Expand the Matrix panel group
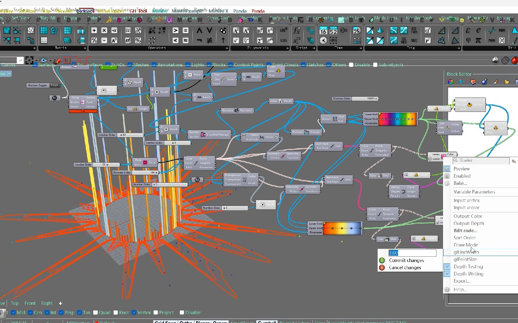This screenshot has width=518, height=323. pyautogui.click(x=85, y=48)
